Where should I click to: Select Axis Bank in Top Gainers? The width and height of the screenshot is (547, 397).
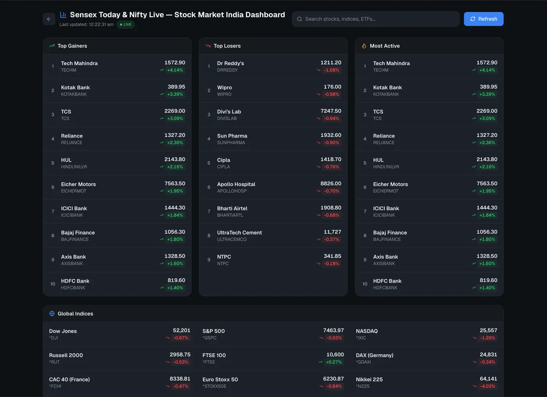coord(117,260)
